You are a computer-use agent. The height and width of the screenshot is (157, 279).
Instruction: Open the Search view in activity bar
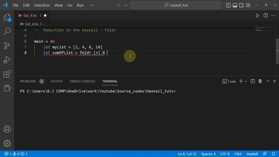click(x=7, y=31)
